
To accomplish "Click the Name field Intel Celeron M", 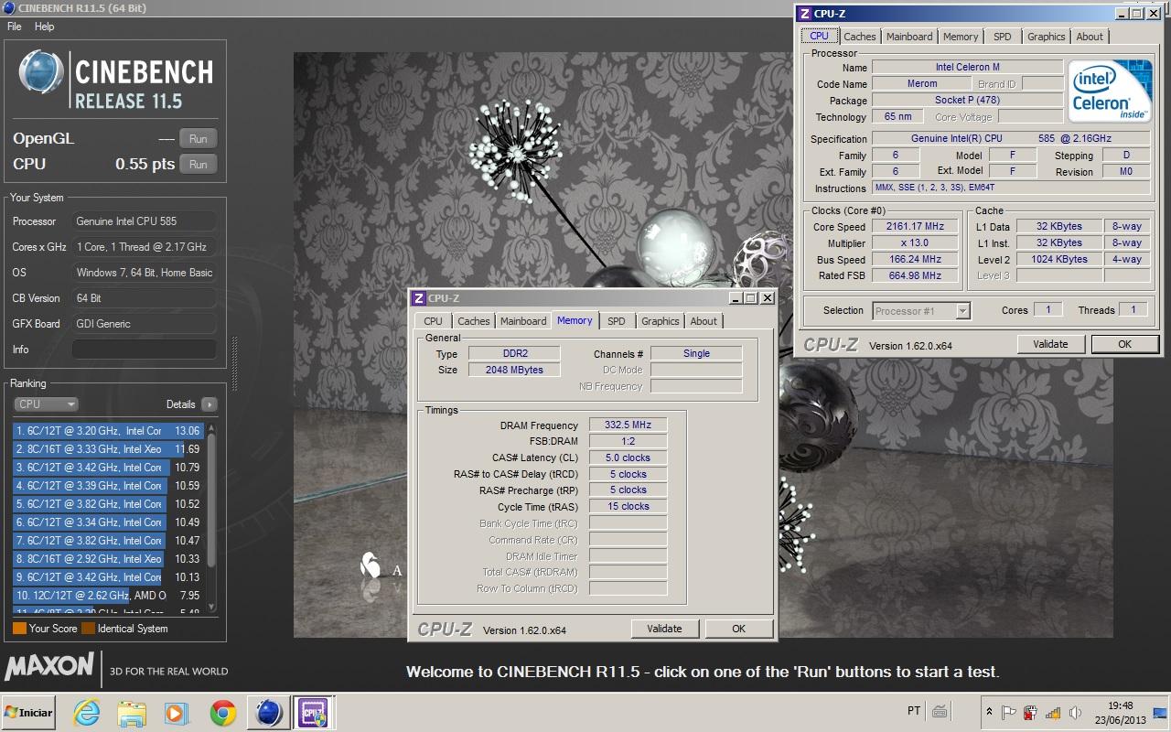I will click(x=967, y=68).
